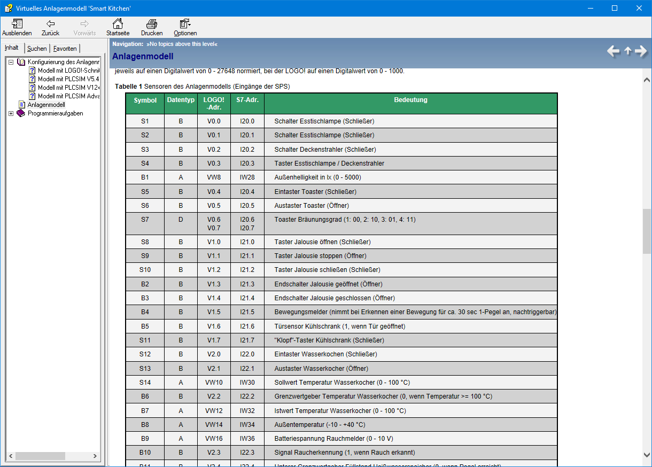Switch to the Inhalt tab

click(x=12, y=48)
